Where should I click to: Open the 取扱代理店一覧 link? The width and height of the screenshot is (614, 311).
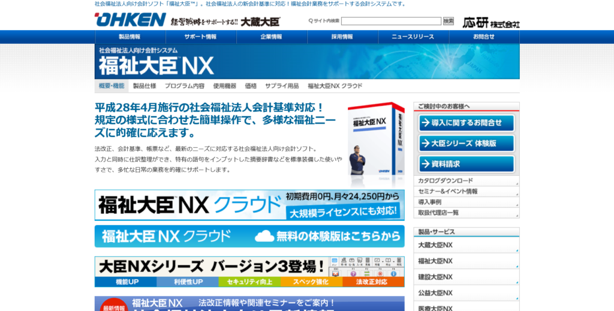pos(466,213)
